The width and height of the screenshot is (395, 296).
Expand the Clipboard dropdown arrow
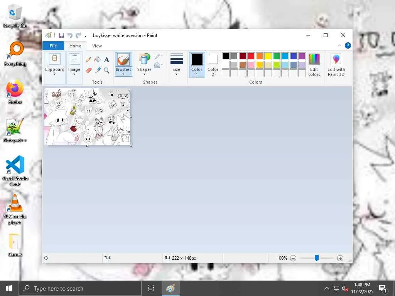tap(54, 74)
